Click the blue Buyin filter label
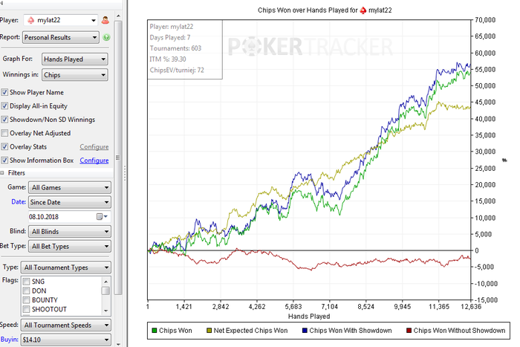520x347 pixels. point(9,340)
